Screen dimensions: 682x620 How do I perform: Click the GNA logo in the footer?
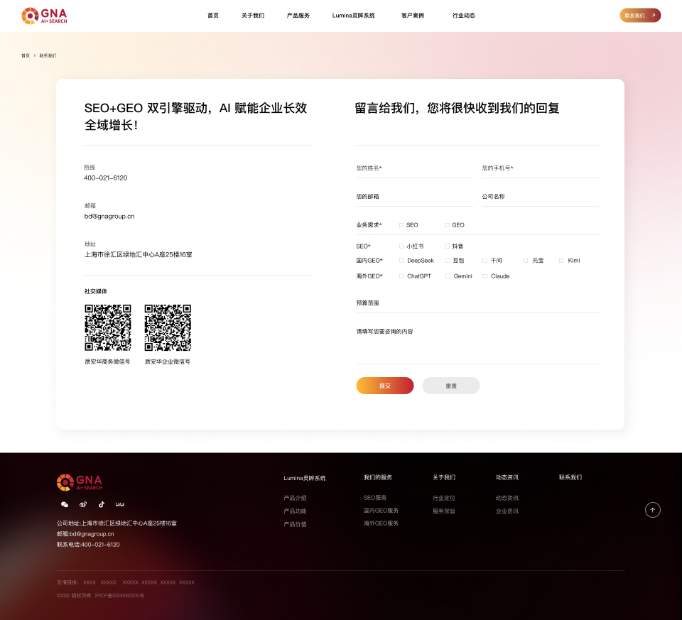click(x=80, y=482)
